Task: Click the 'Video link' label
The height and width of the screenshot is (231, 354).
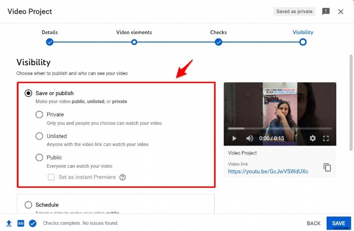Action: tap(238, 164)
